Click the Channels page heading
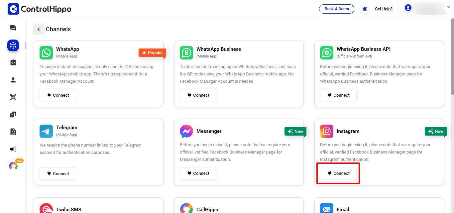This screenshot has height=213, width=454. click(x=58, y=29)
